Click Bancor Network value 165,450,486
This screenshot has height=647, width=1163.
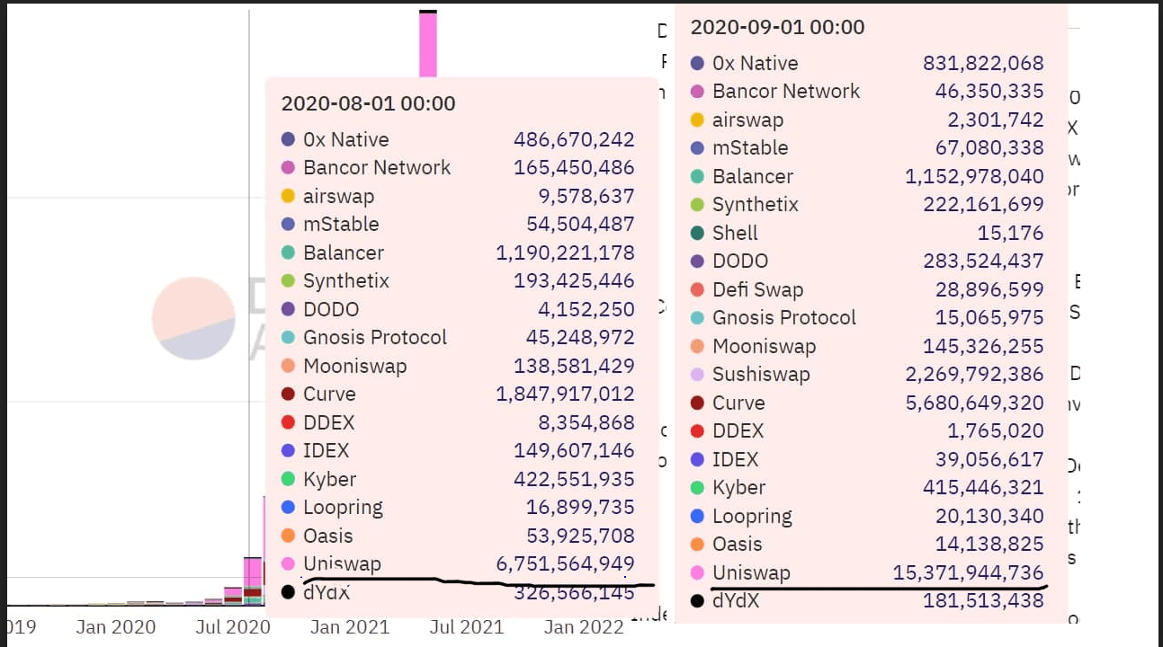[x=574, y=168]
